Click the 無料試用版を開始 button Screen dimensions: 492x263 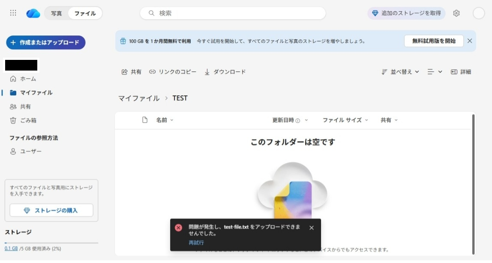pyautogui.click(x=434, y=41)
